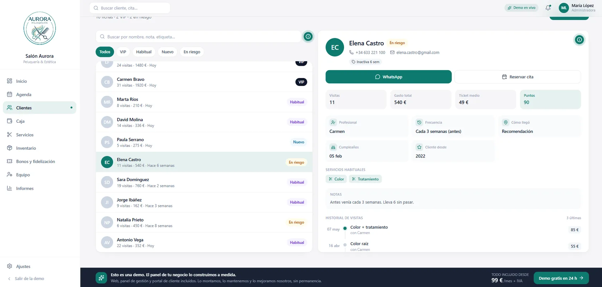Open Marta Ríos client row
Screen dimensions: 602x287
pos(204,102)
